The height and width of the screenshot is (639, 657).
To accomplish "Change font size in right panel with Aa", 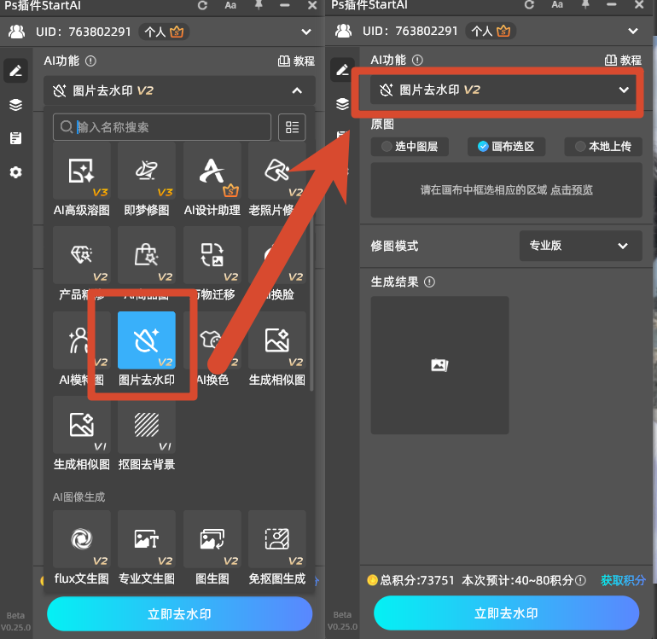I will click(x=557, y=4).
